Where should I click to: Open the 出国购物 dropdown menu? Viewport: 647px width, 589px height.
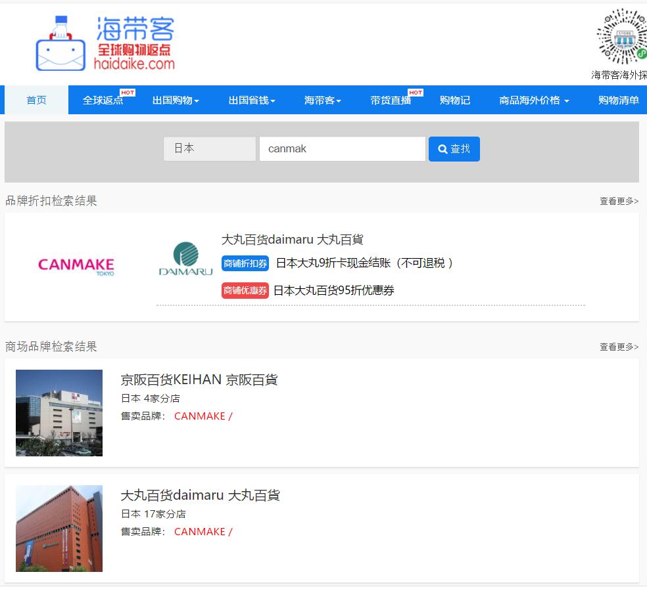pyautogui.click(x=174, y=100)
